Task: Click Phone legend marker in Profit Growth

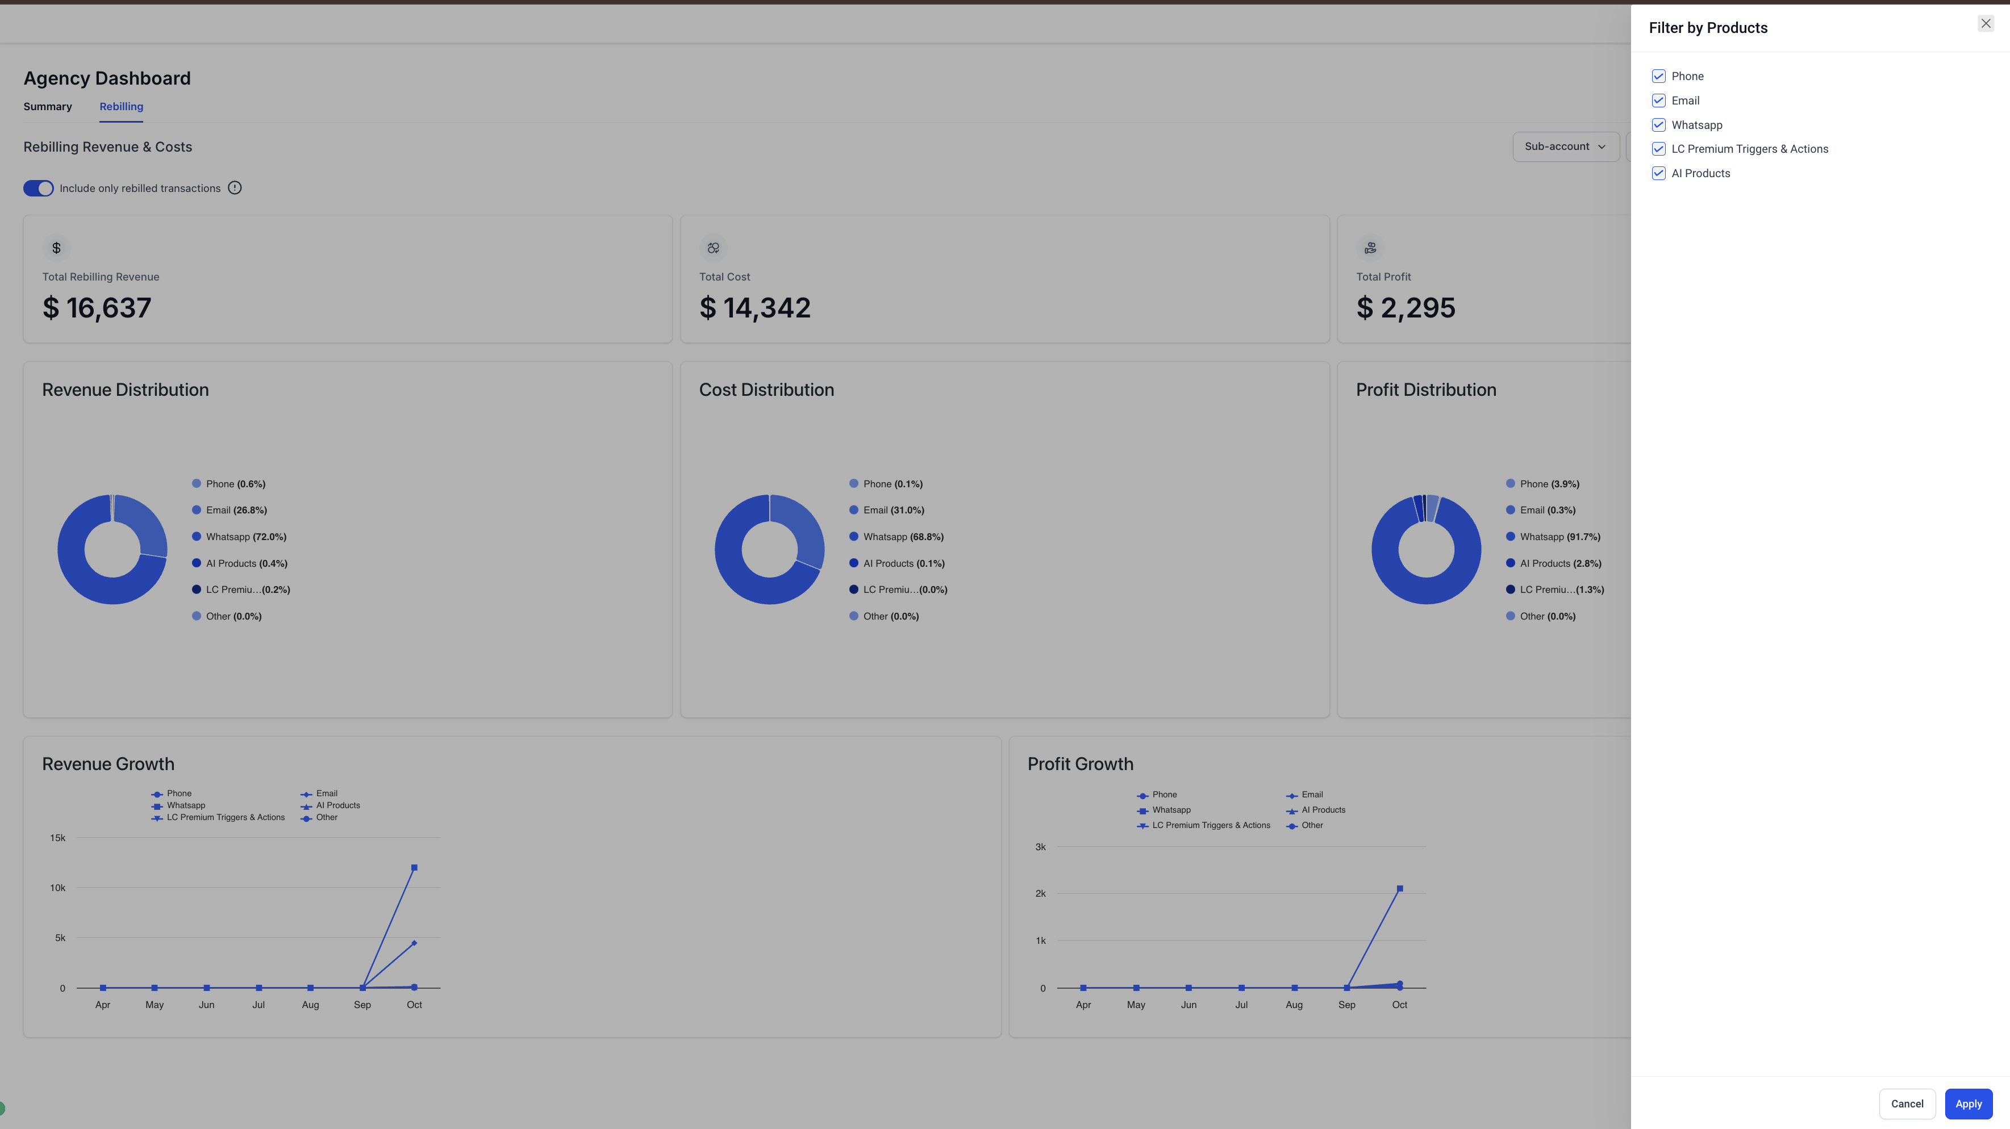Action: [x=1142, y=795]
